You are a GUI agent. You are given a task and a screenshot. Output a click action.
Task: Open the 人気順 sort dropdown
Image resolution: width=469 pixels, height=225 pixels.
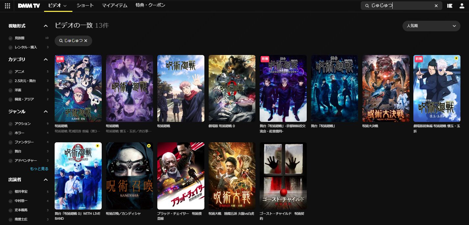coord(431,26)
